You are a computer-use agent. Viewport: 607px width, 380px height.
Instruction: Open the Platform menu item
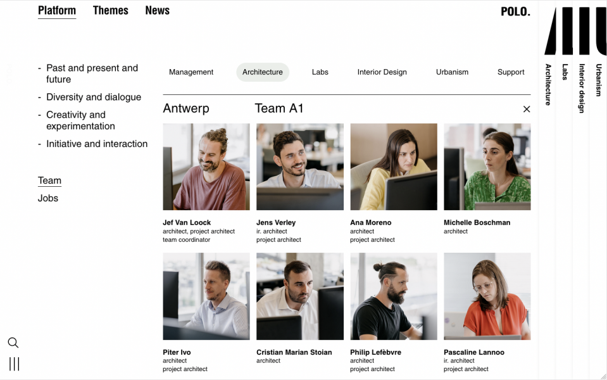[x=57, y=11]
